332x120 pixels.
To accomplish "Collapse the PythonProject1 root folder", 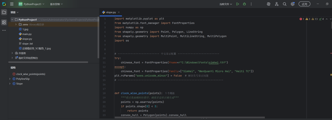I will pyautogui.click(x=12, y=20).
